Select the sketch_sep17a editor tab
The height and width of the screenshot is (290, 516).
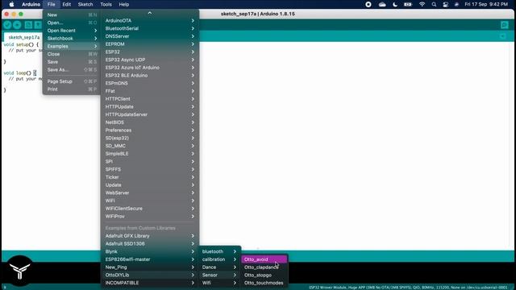pyautogui.click(x=23, y=37)
